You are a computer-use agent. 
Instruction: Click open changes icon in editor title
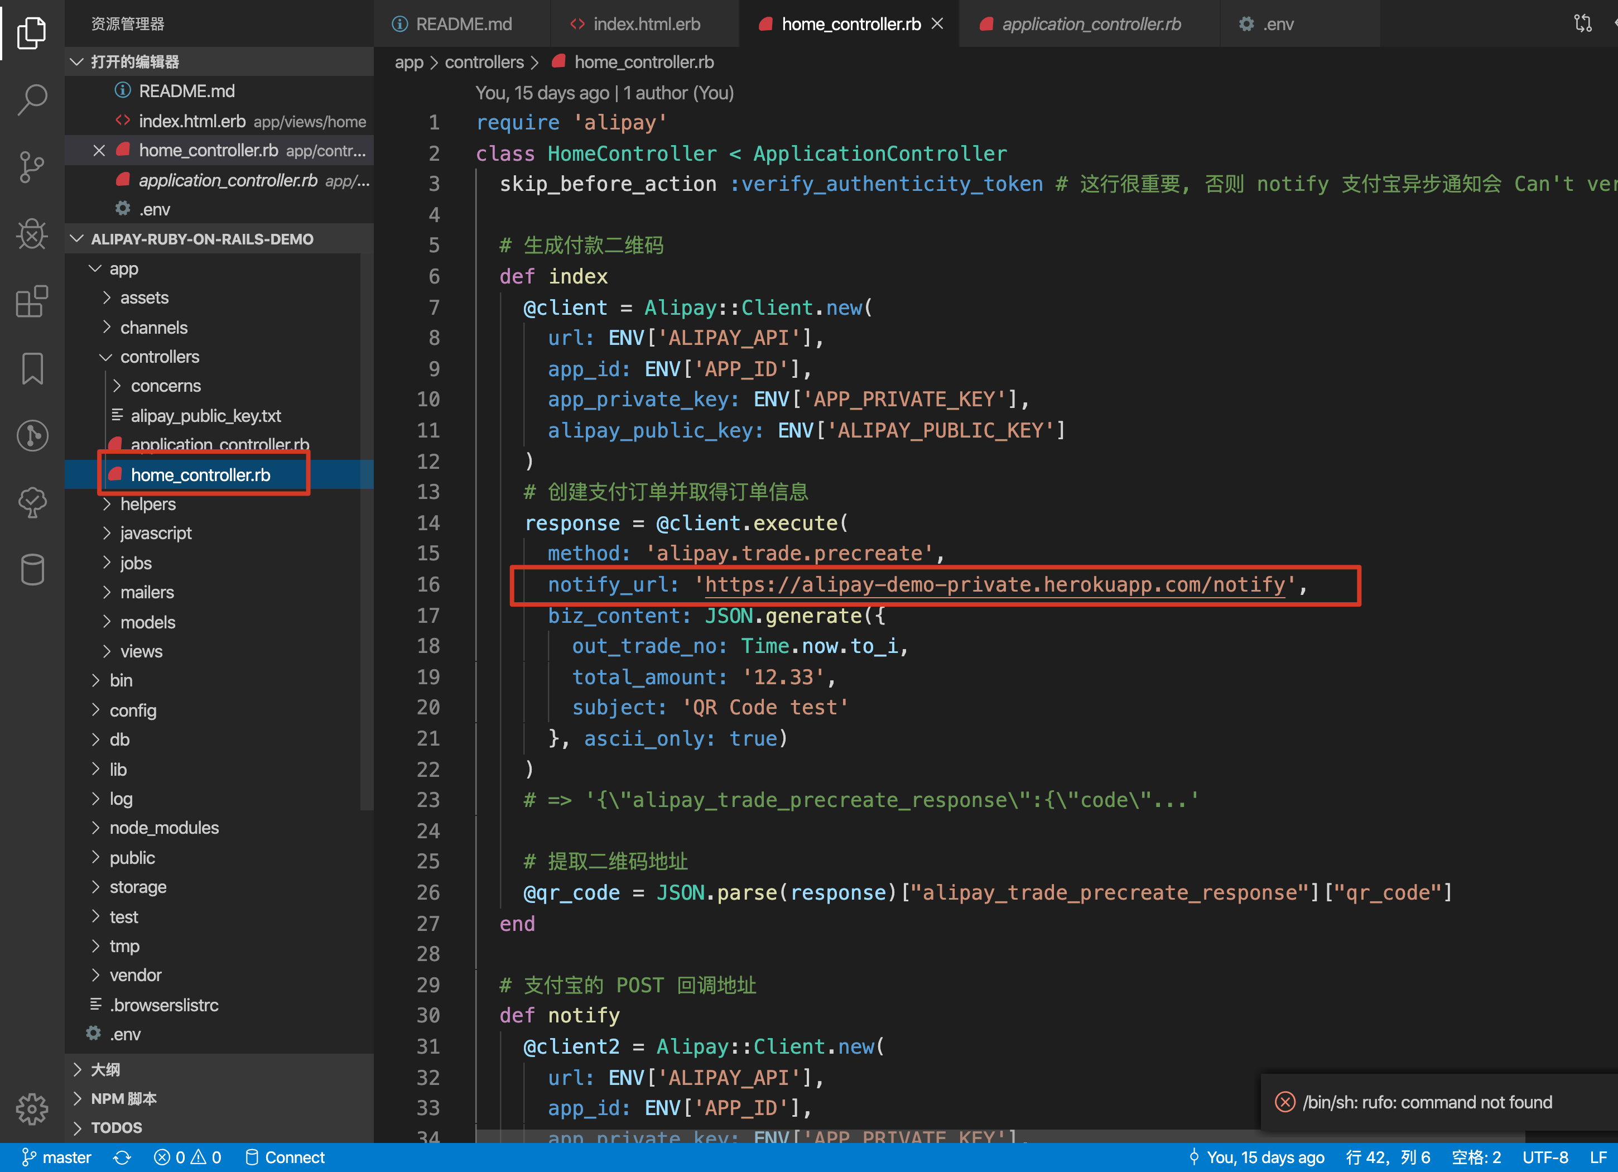pos(1582,23)
